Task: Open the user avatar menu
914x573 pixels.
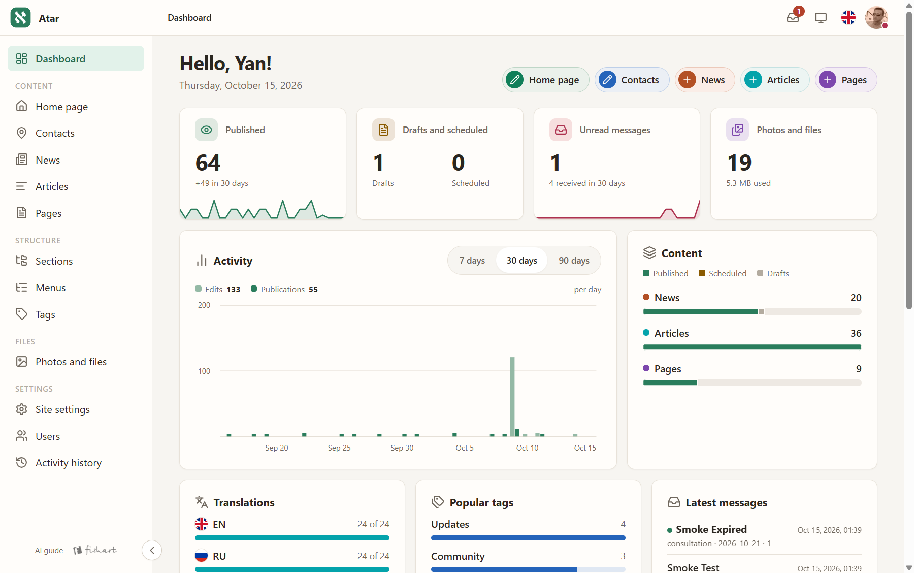Action: coord(876,18)
